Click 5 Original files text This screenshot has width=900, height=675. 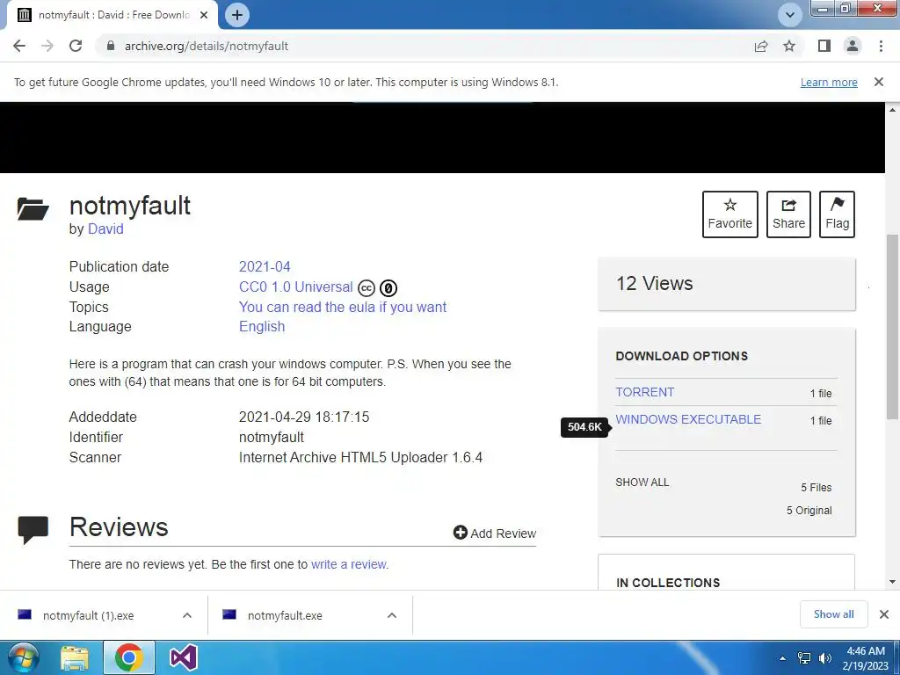click(809, 511)
